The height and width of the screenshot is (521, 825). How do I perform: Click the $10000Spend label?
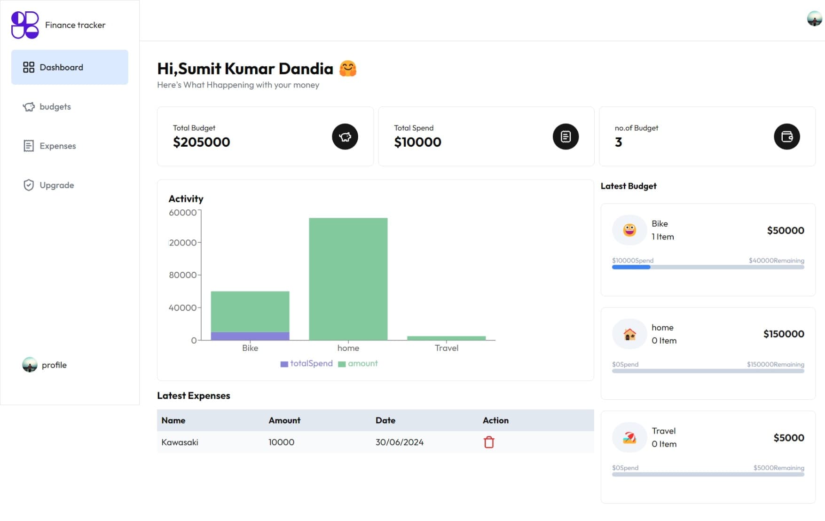(x=633, y=260)
